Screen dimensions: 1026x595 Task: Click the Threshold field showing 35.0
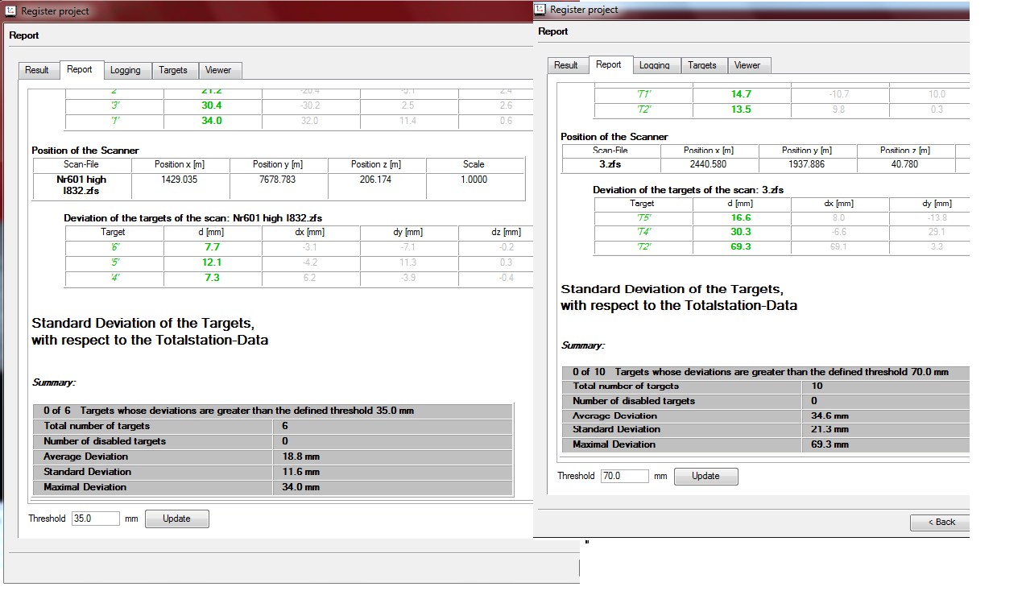(x=96, y=519)
